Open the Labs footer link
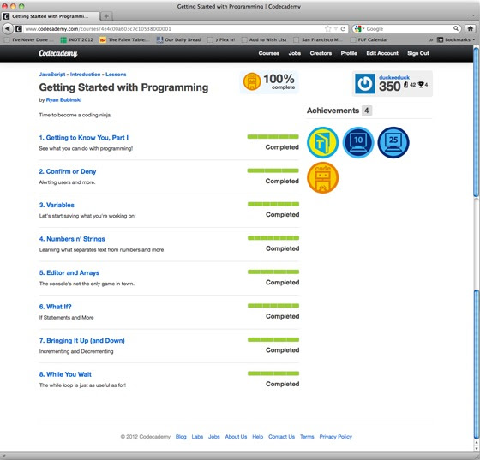This screenshot has width=480, height=460. click(197, 437)
